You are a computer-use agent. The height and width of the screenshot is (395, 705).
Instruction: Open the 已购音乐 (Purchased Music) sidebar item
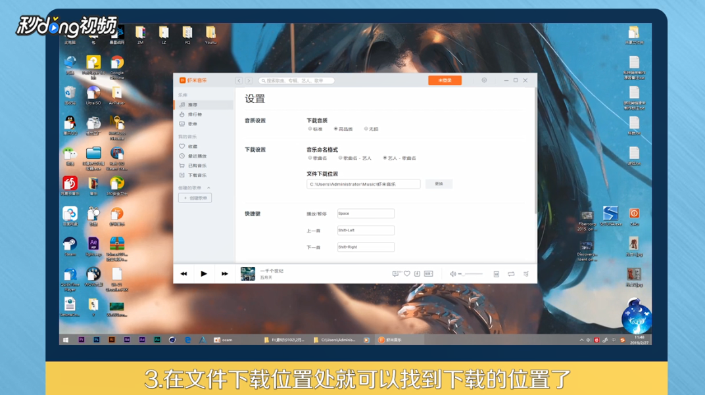pyautogui.click(x=204, y=166)
